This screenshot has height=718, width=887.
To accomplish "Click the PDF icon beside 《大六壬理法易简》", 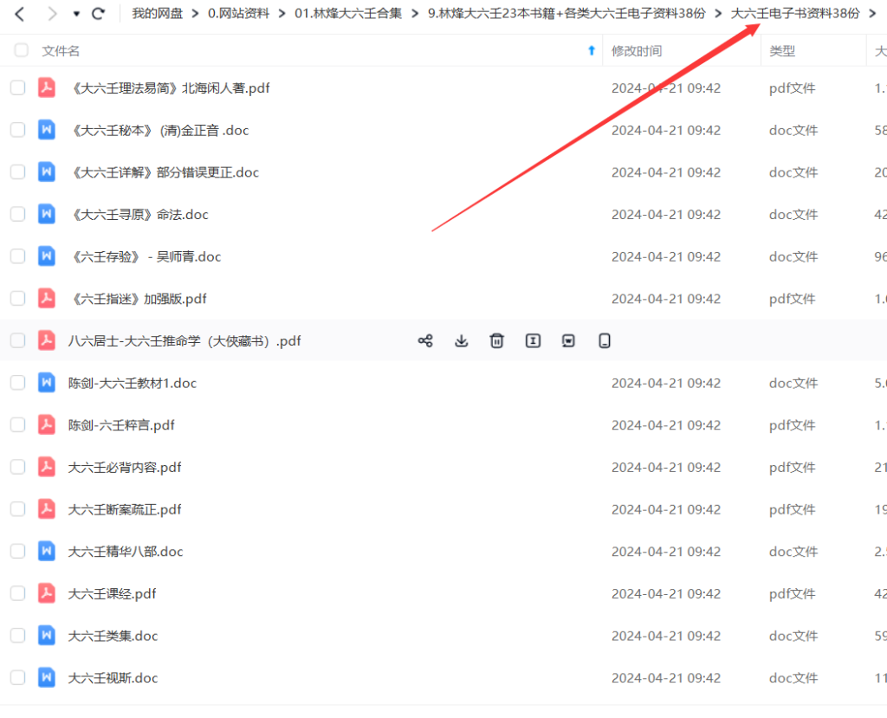I will click(46, 87).
